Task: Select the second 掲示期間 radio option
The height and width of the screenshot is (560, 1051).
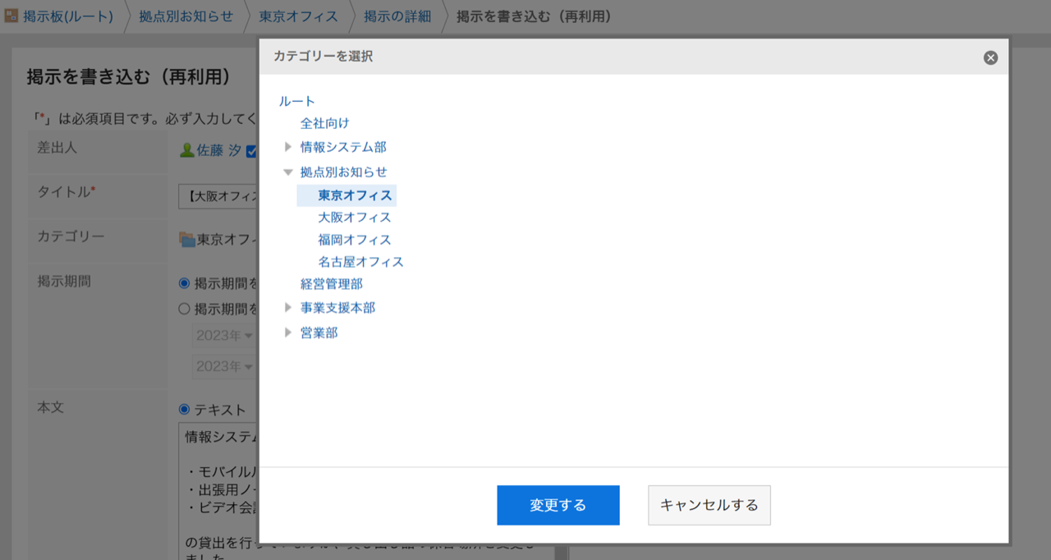Action: pos(184,309)
